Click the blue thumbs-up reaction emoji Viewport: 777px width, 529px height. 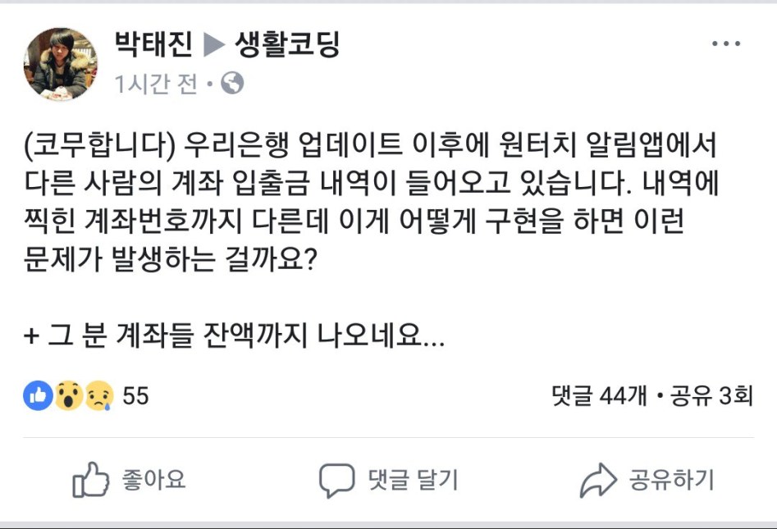coord(39,396)
